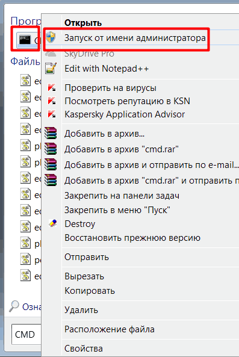Select Закрепить на панели задач
Image resolution: width=239 pixels, height=357 pixels.
[122, 196]
